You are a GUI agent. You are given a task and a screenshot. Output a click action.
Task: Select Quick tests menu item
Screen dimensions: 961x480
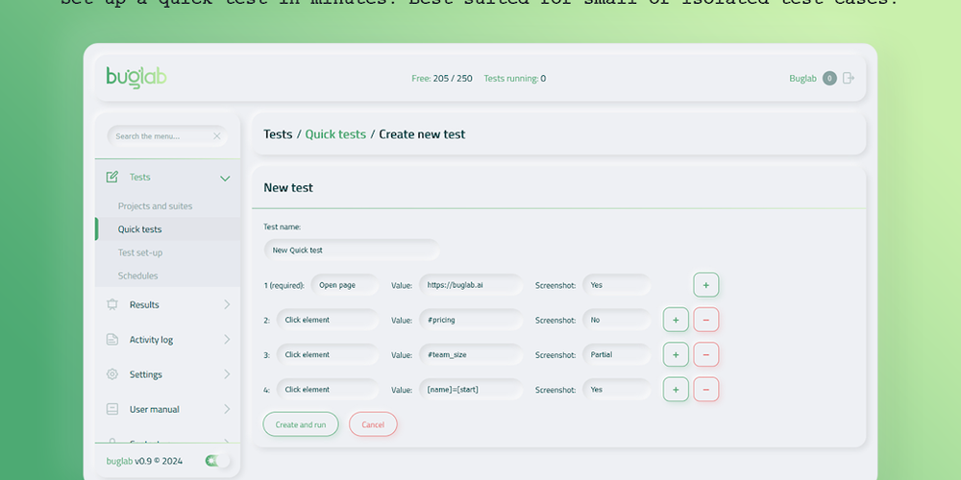click(x=167, y=229)
